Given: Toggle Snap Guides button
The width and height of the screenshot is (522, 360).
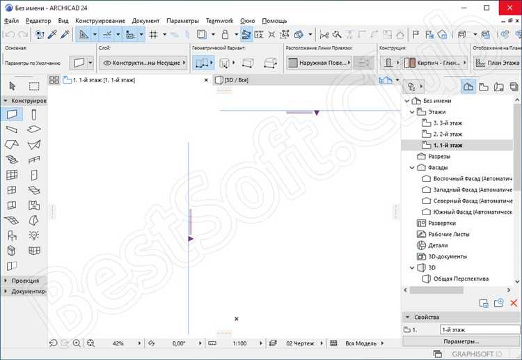Looking at the screenshot, I should (x=107, y=34).
